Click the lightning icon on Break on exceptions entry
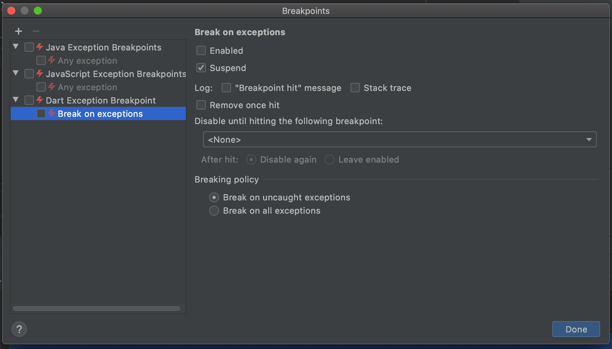612x349 pixels. [51, 113]
